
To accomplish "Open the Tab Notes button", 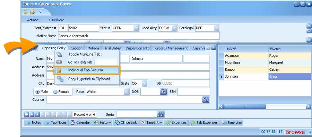I will 56,123.
